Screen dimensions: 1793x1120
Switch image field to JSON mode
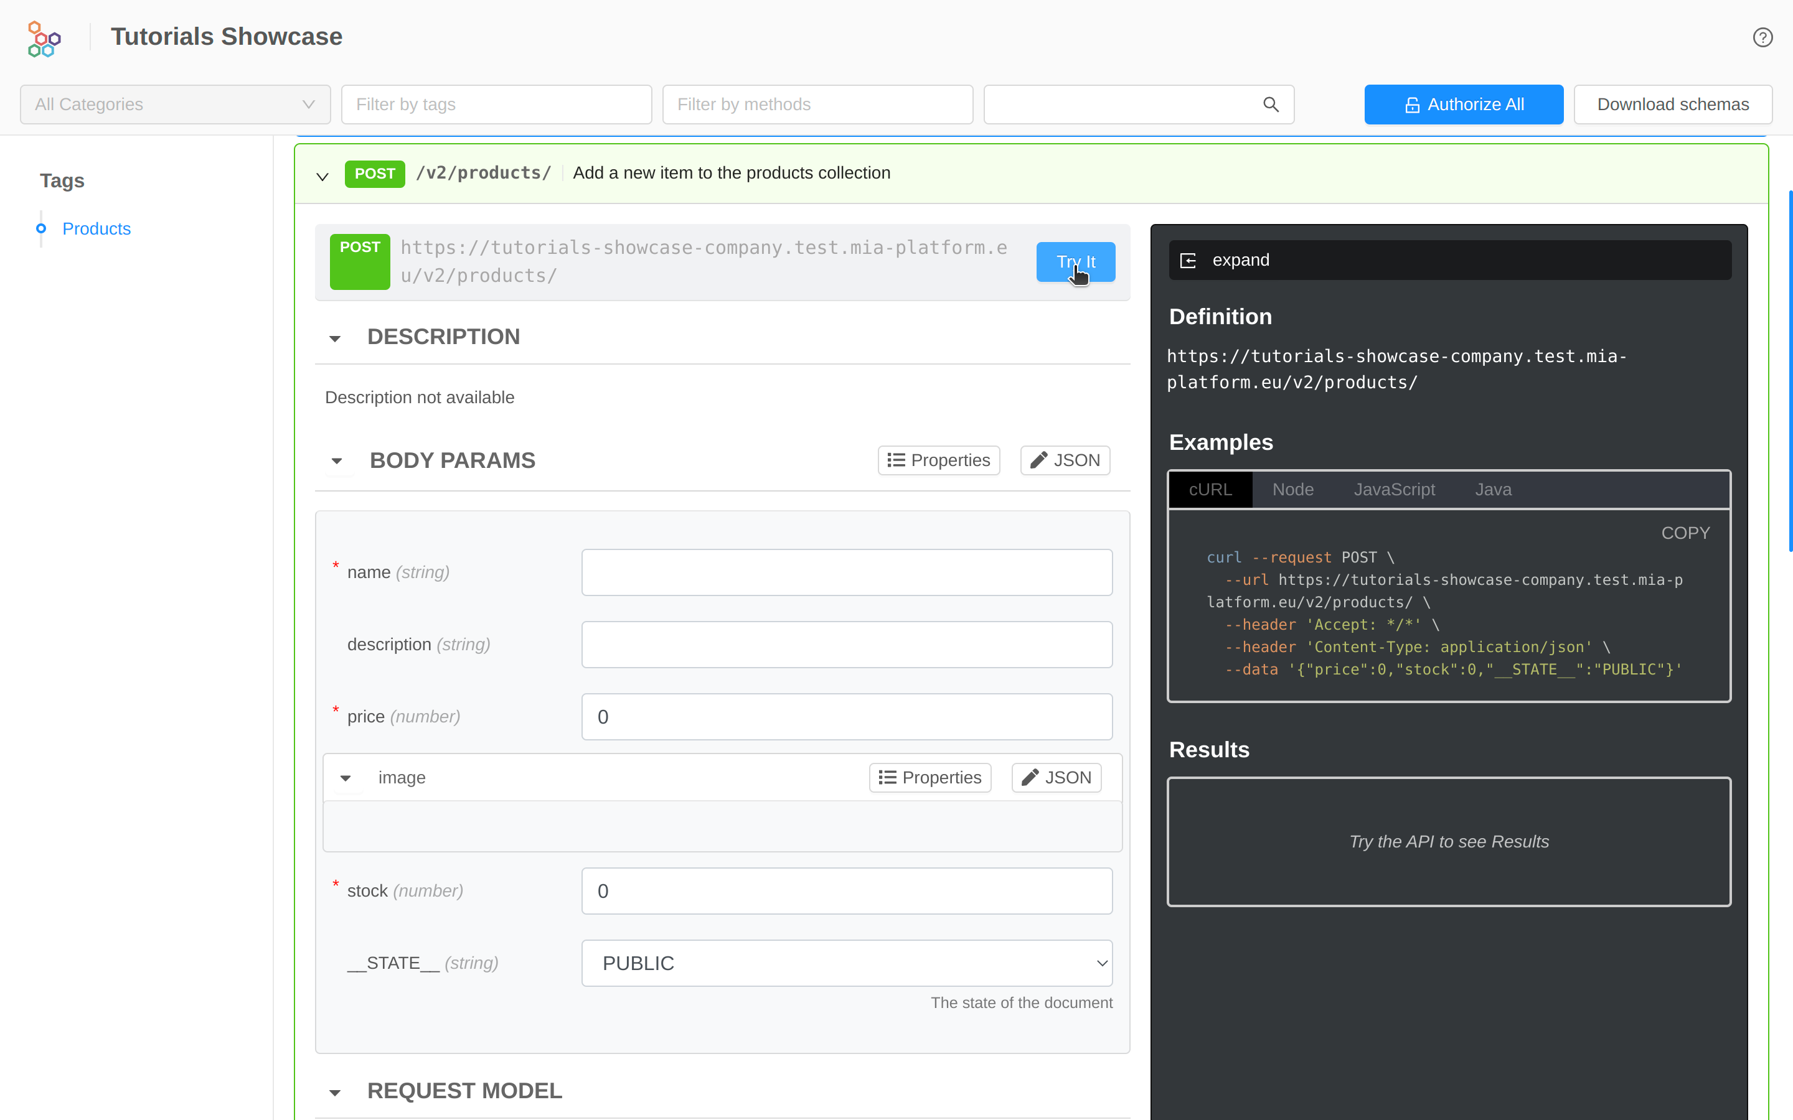[1056, 777]
